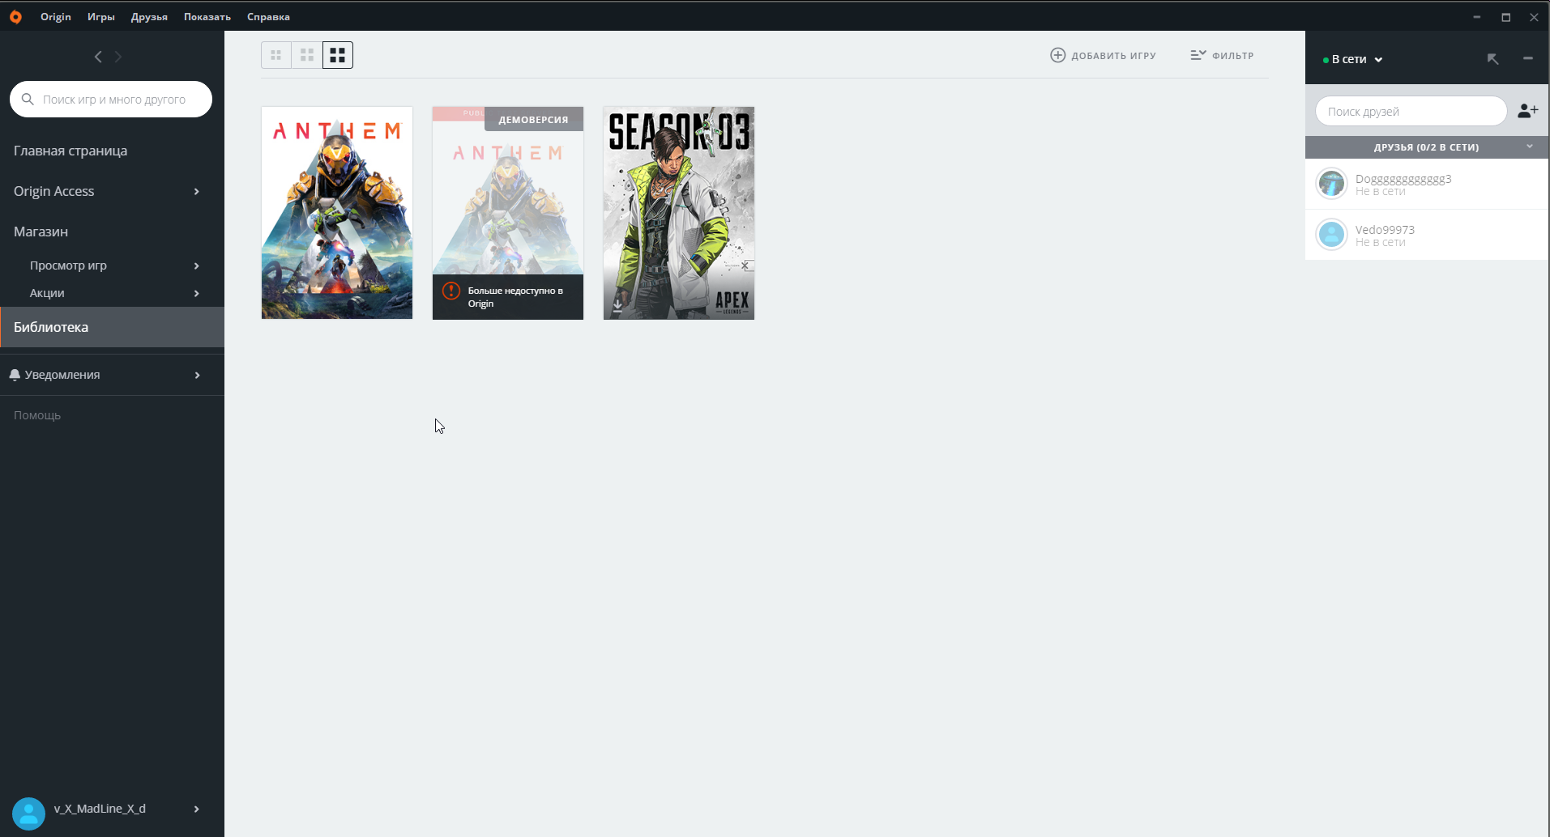The width and height of the screenshot is (1550, 837).
Task: Select Библиотека in the sidebar
Action: [112, 327]
